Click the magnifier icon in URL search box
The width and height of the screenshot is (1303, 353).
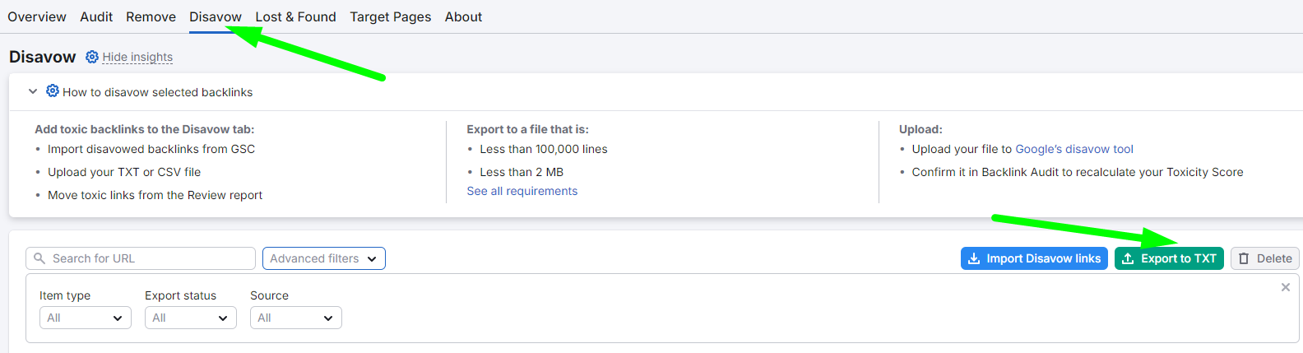(39, 258)
